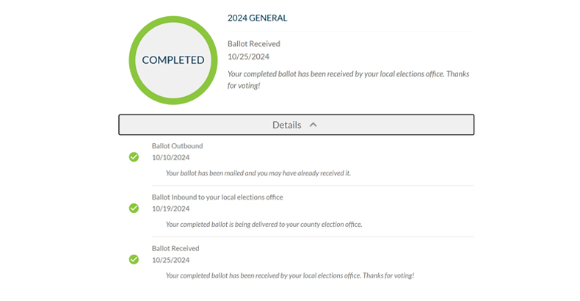Image resolution: width=580 pixels, height=301 pixels.
Task: Click the Ballot Outbound step title
Action: [x=177, y=145]
